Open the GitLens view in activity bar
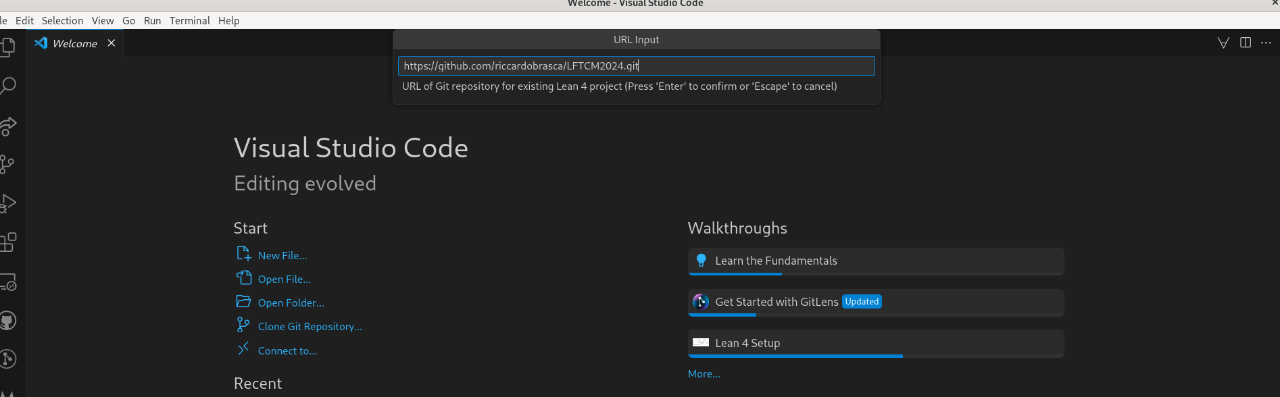Screen dimensions: 1280x397 click(x=7, y=359)
